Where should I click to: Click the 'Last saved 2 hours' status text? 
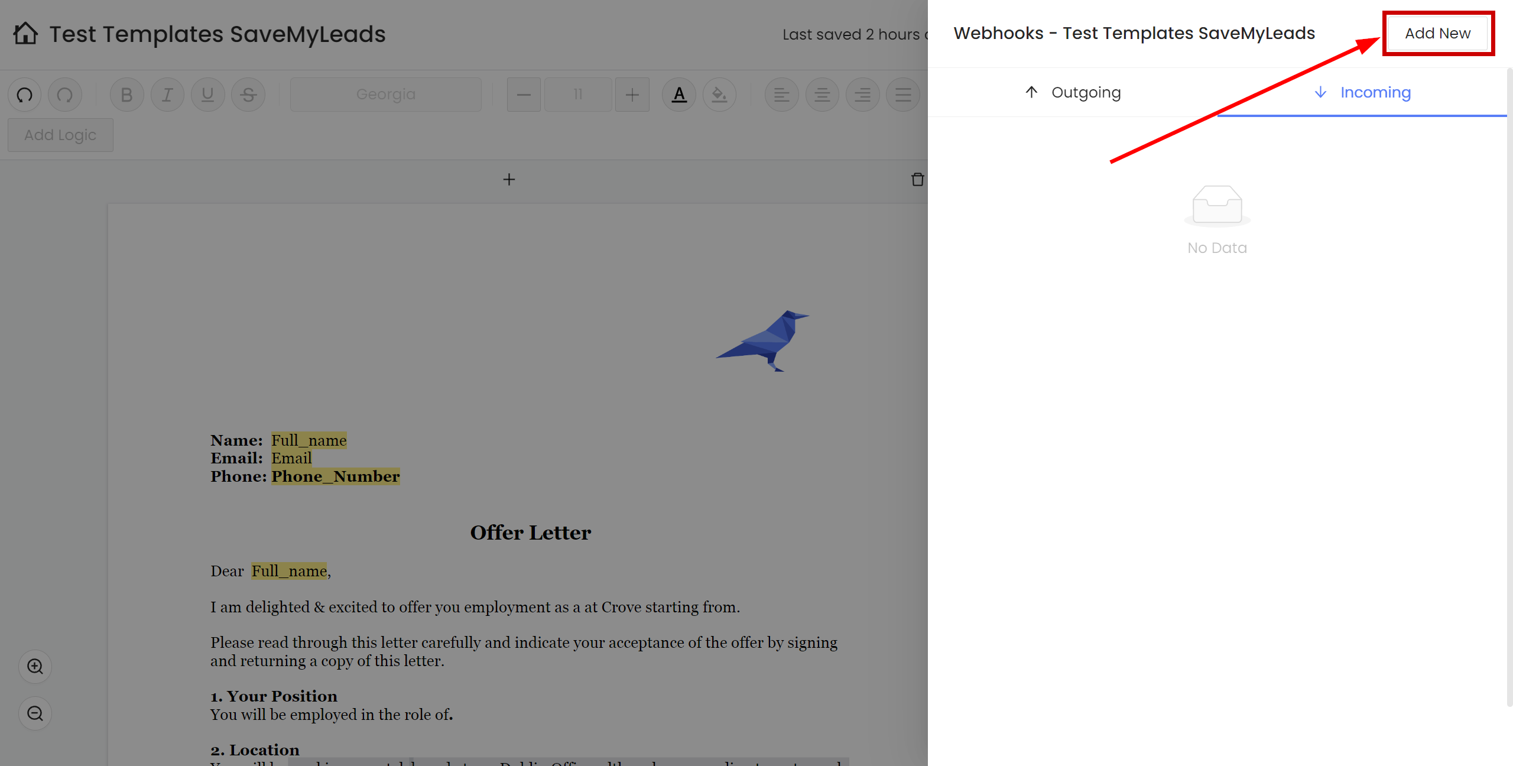click(854, 34)
